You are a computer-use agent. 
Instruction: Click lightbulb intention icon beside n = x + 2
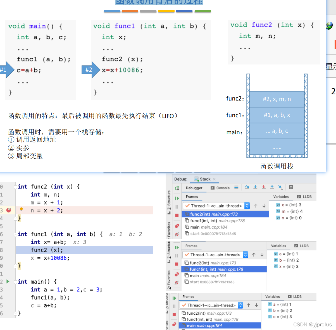21,209
